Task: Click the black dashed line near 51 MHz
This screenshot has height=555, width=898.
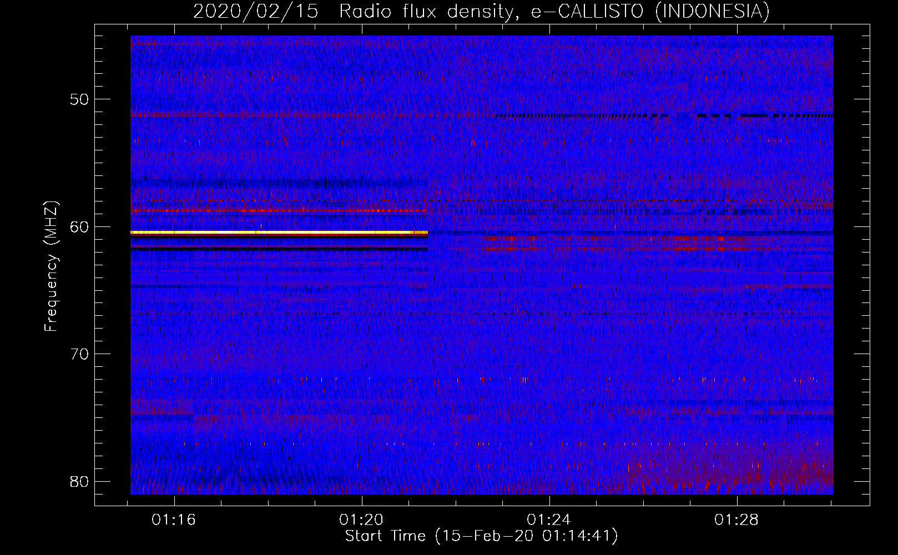Action: click(x=664, y=116)
